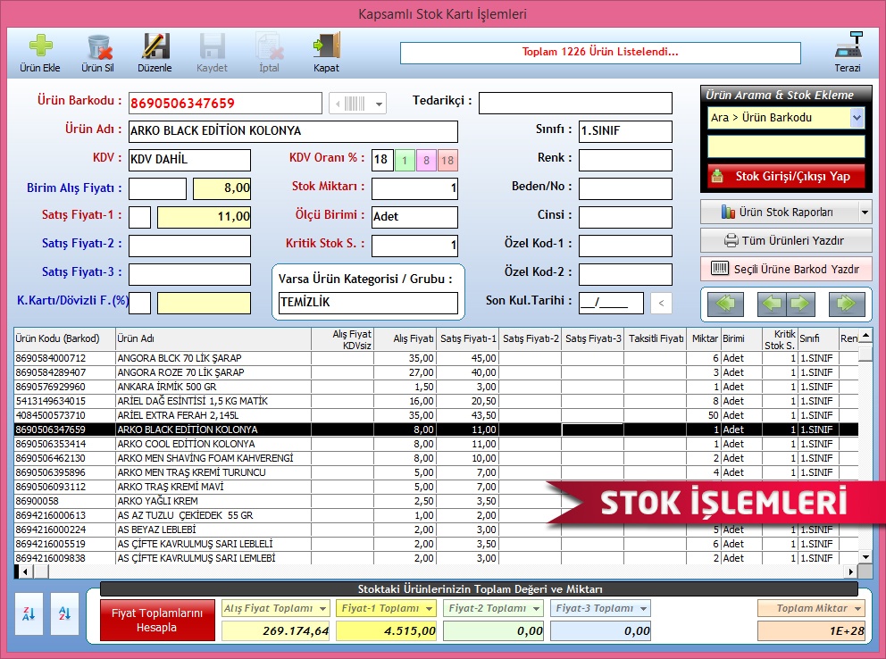Select the row AS BEYAZ LEBLEBİ
886x659 pixels.
436,530
